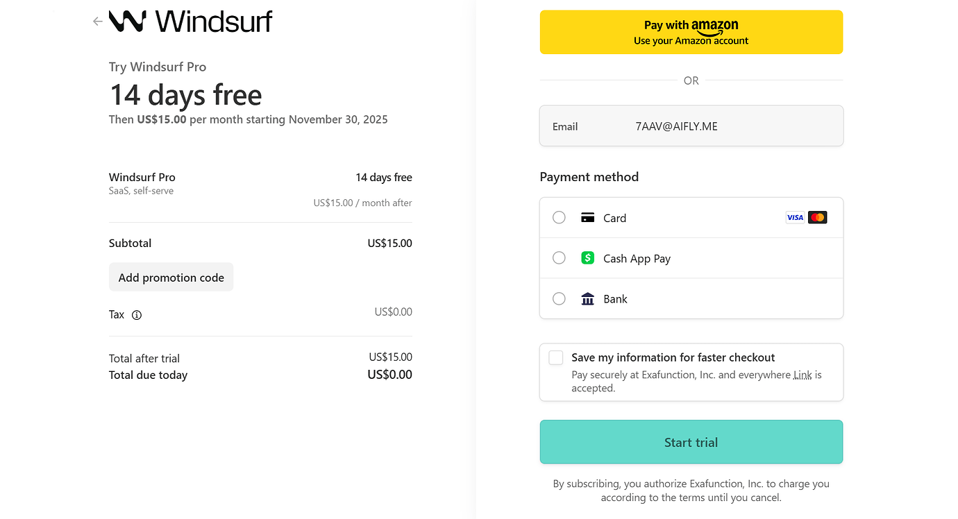Image resolution: width=958 pixels, height=519 pixels.
Task: Click the Windsurf brand name text
Action: point(214,22)
